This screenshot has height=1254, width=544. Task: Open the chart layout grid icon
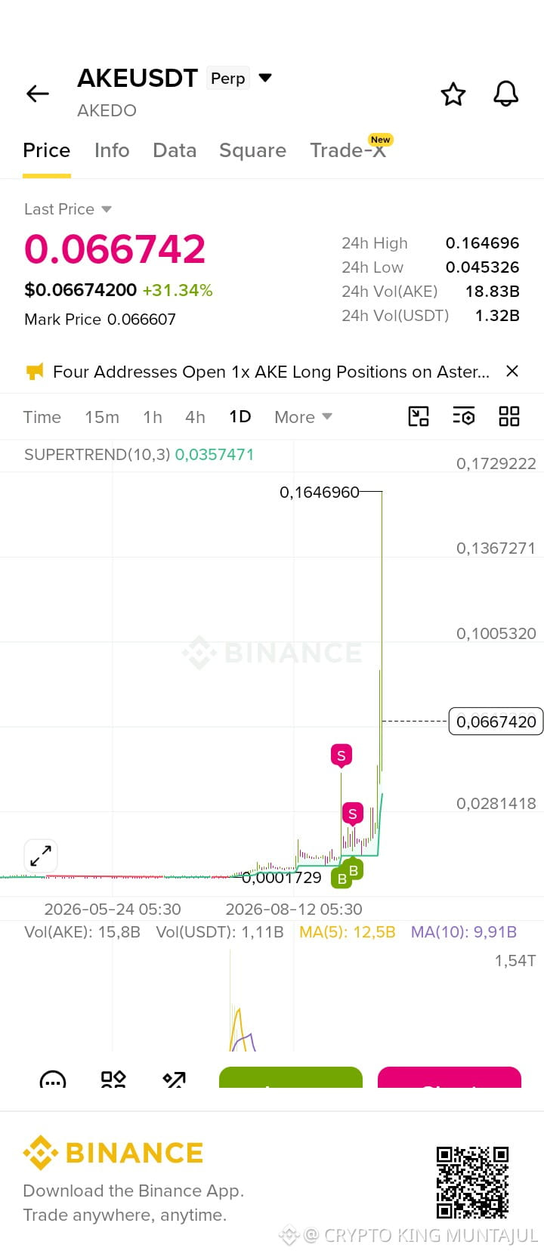509,416
